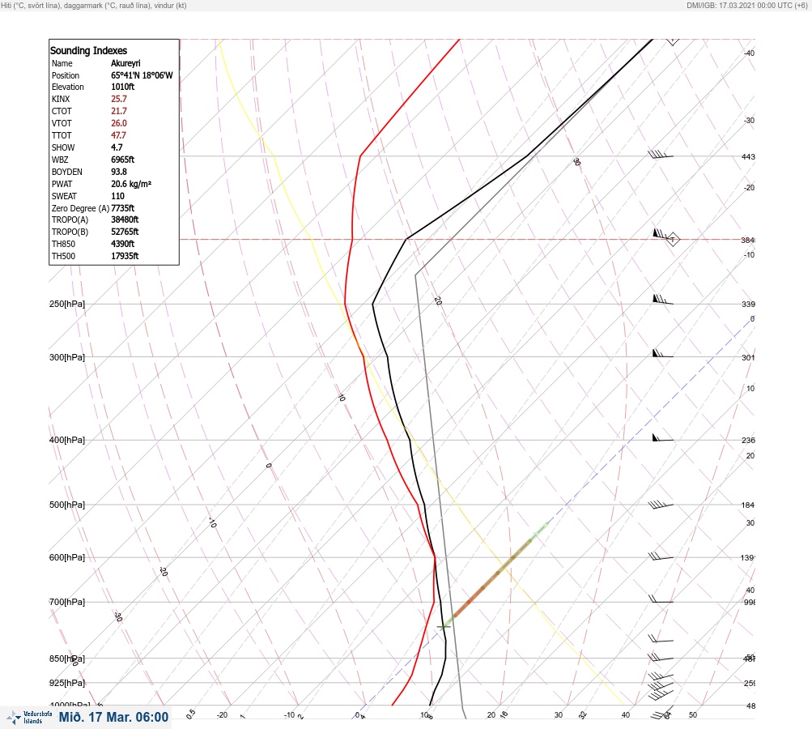The image size is (812, 729).
Task: Click the height label 184 on right axis
Action: coord(748,505)
